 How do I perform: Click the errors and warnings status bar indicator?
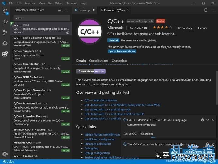[8, 162]
